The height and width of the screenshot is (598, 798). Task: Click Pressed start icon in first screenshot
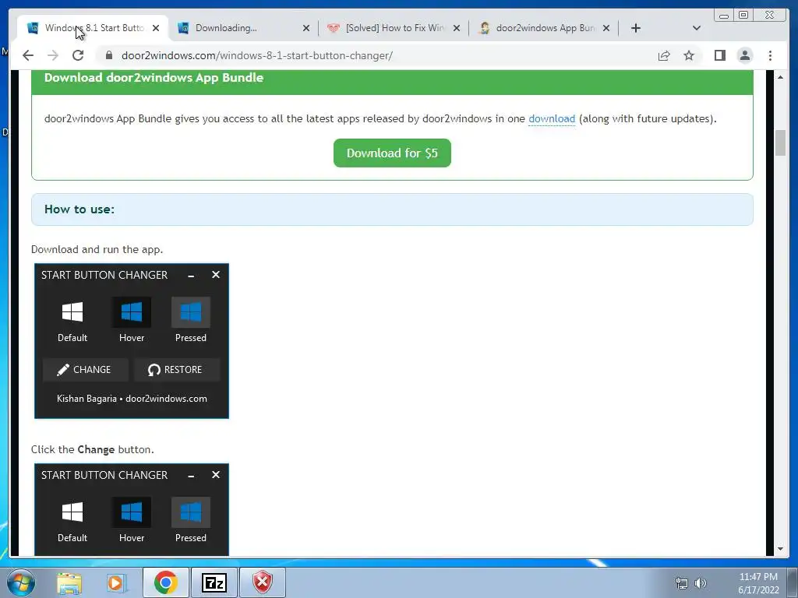tap(190, 311)
